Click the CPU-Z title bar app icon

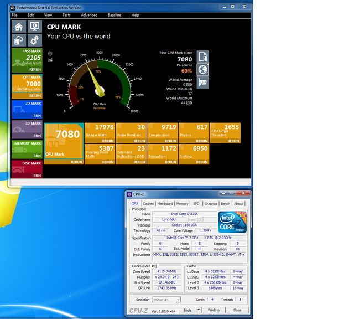click(x=129, y=194)
